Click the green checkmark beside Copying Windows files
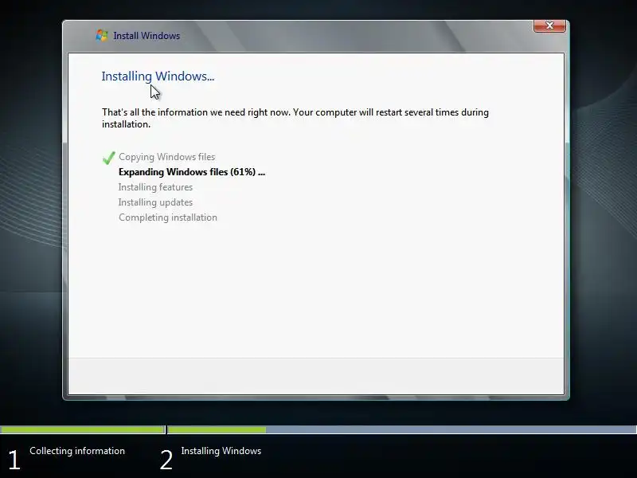637x478 pixels. point(109,157)
